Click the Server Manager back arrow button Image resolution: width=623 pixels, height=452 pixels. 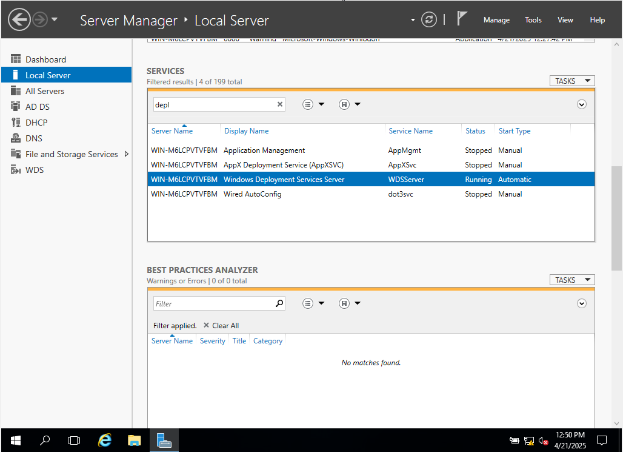click(19, 19)
